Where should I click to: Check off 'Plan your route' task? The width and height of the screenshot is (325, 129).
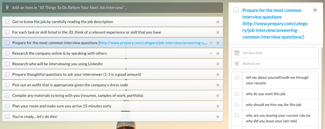(x=7, y=106)
